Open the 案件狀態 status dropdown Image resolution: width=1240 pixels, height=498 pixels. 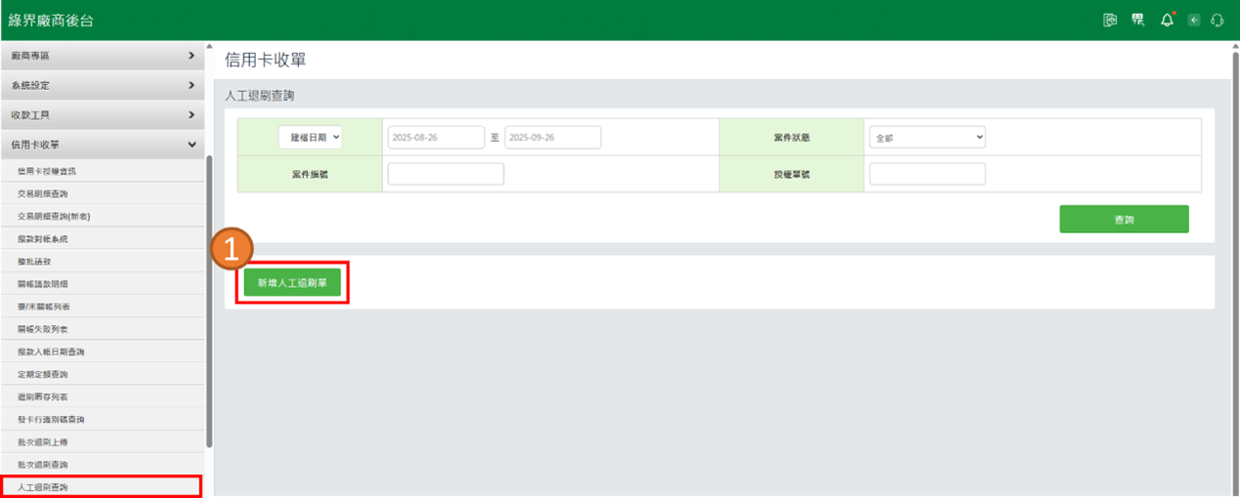click(x=926, y=138)
